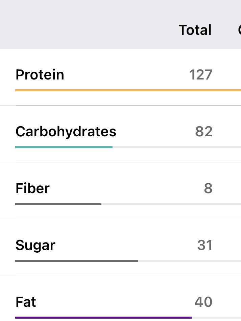241x321 pixels.
Task: Click unfilled portion of Carbohydrates bar
Action: (x=176, y=147)
